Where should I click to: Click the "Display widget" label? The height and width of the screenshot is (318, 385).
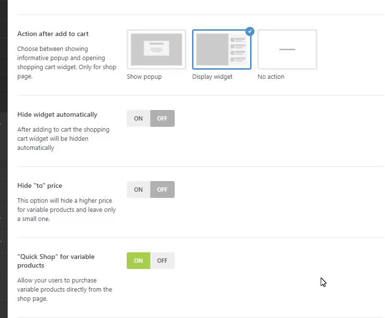[x=212, y=77]
